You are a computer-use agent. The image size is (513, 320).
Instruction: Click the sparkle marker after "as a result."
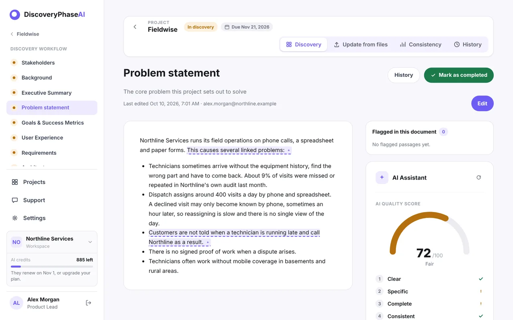(208, 242)
